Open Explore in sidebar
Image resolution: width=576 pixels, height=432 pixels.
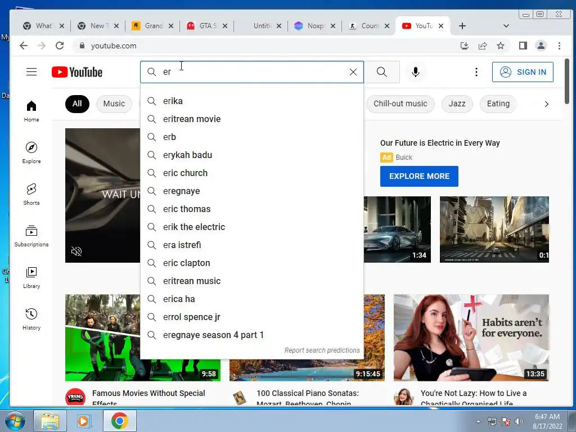[31, 153]
